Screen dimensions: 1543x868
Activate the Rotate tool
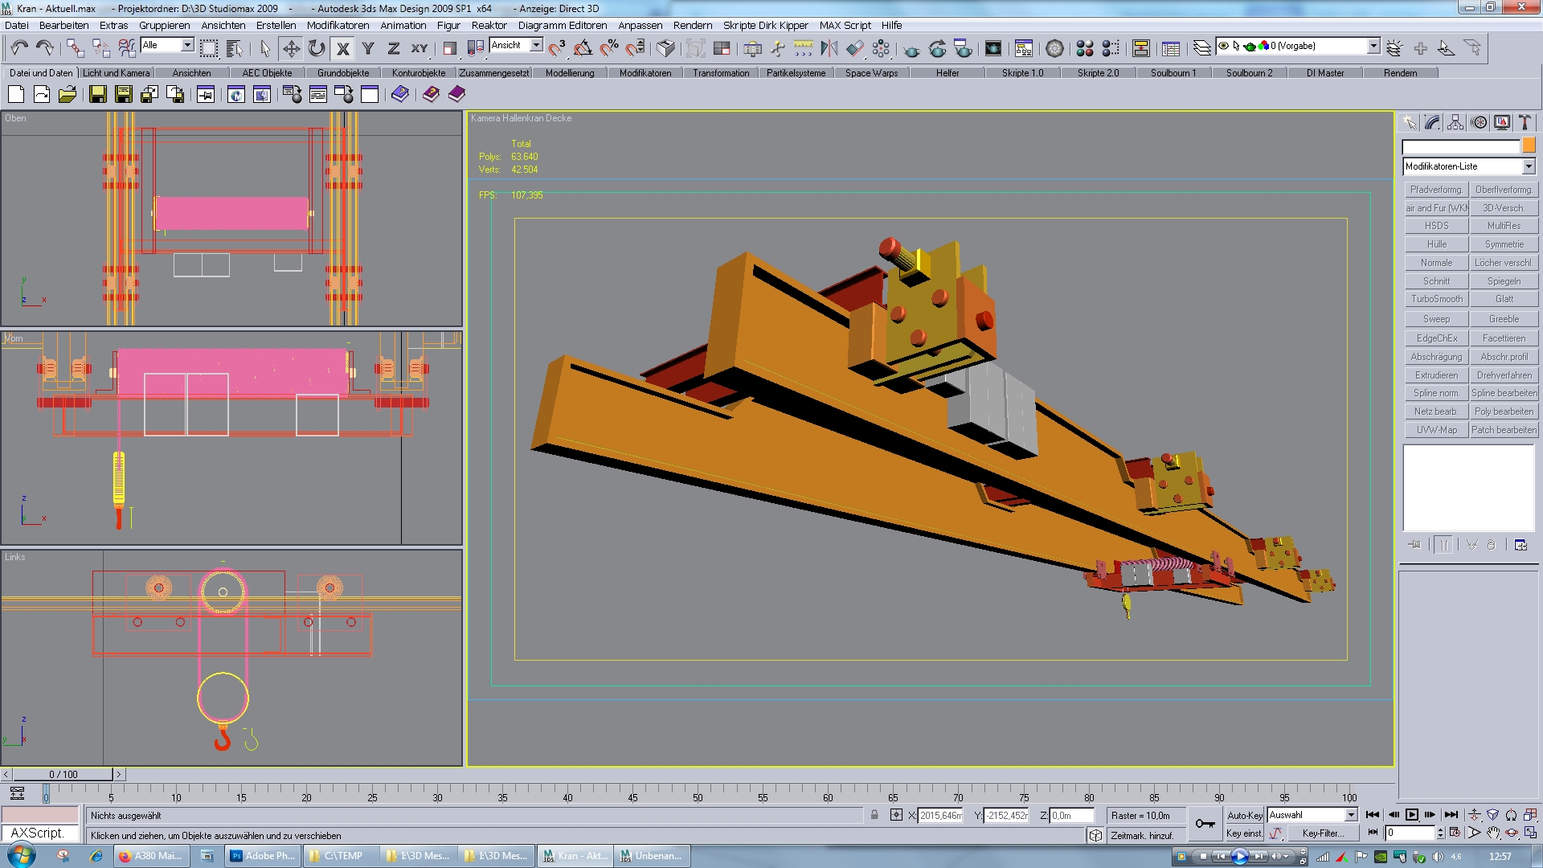(317, 49)
